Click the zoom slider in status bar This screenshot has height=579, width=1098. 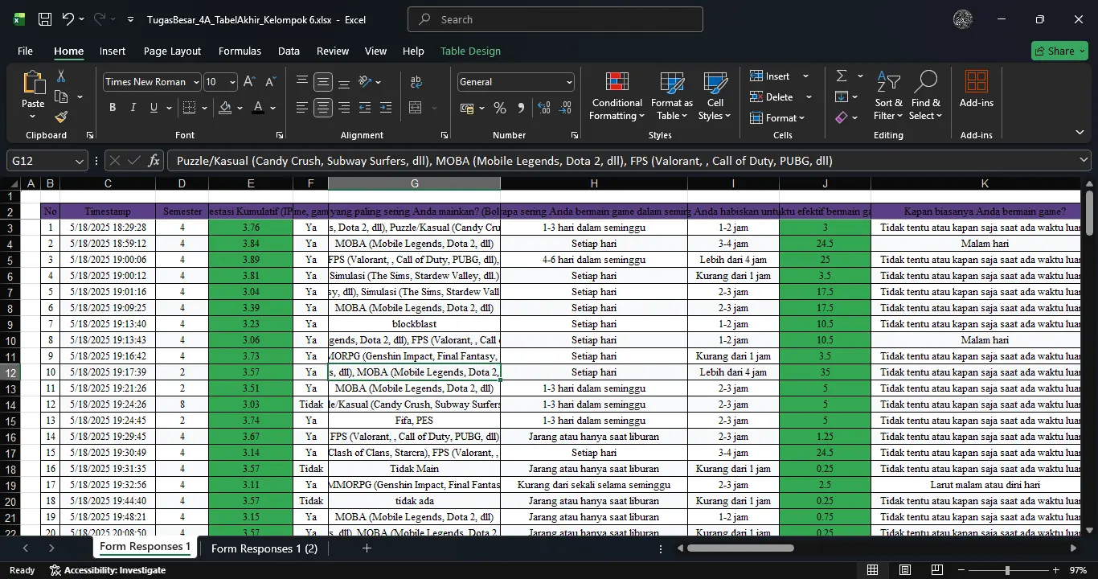(1007, 570)
